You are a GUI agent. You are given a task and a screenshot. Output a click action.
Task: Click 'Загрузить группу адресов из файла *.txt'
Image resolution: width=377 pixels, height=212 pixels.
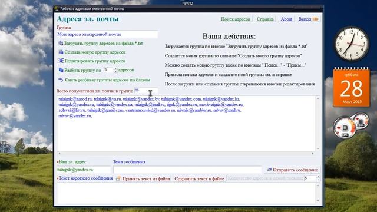[x=103, y=43]
